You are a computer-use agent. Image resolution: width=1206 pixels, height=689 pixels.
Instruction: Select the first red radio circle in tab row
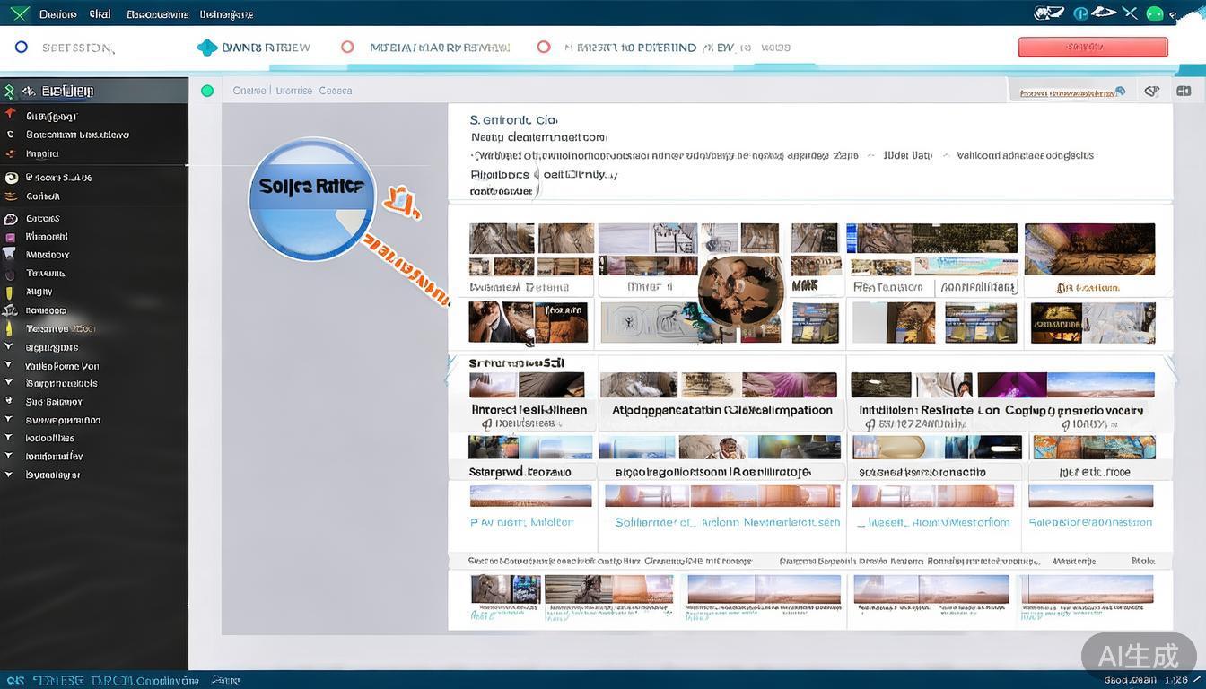pyautogui.click(x=347, y=48)
